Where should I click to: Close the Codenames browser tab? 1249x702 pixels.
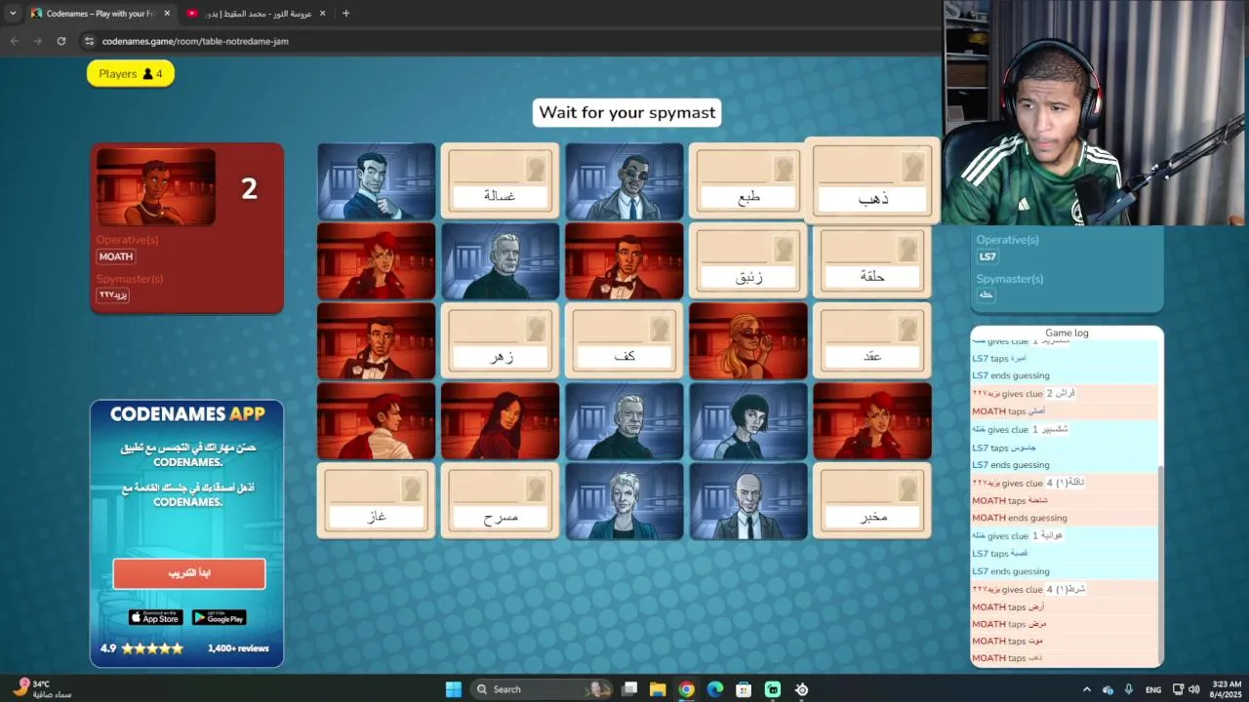click(x=167, y=14)
